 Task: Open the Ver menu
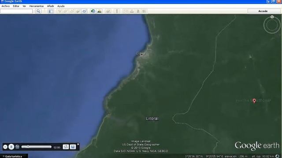click(x=24, y=6)
